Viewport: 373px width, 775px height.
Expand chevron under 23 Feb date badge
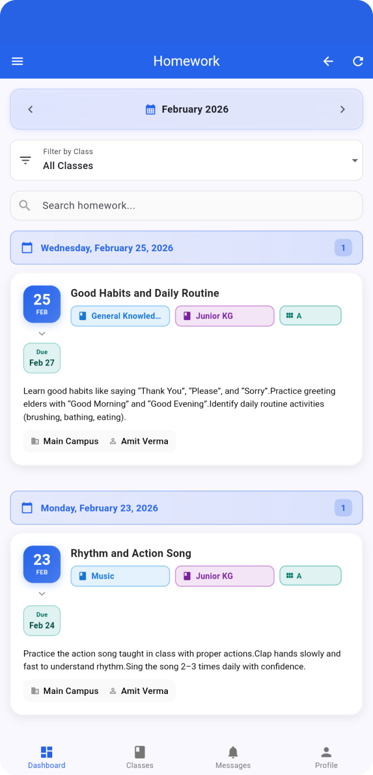[42, 594]
